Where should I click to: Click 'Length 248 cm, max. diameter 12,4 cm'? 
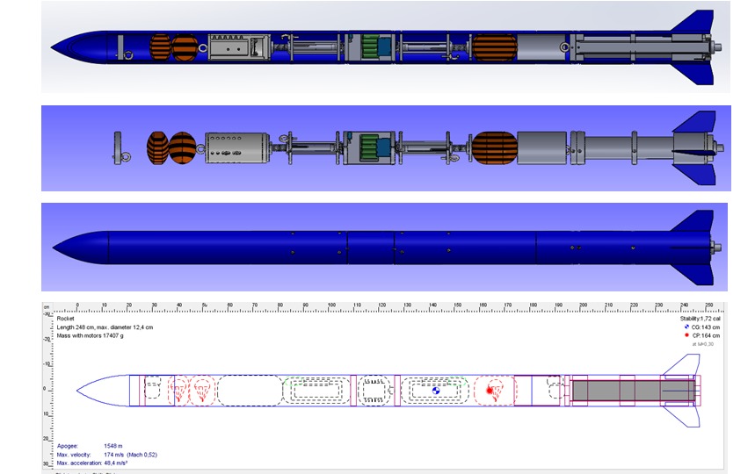(x=105, y=327)
